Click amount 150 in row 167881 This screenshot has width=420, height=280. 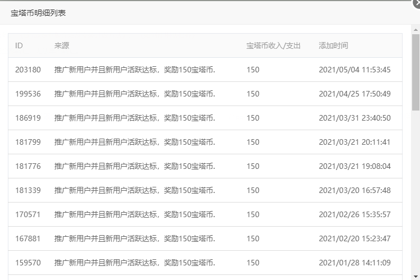point(253,238)
